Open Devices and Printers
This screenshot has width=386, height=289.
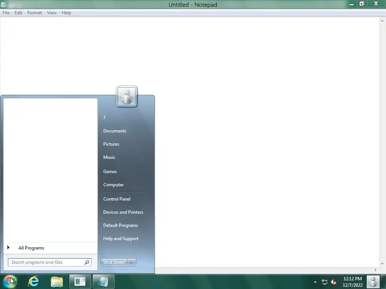(123, 212)
